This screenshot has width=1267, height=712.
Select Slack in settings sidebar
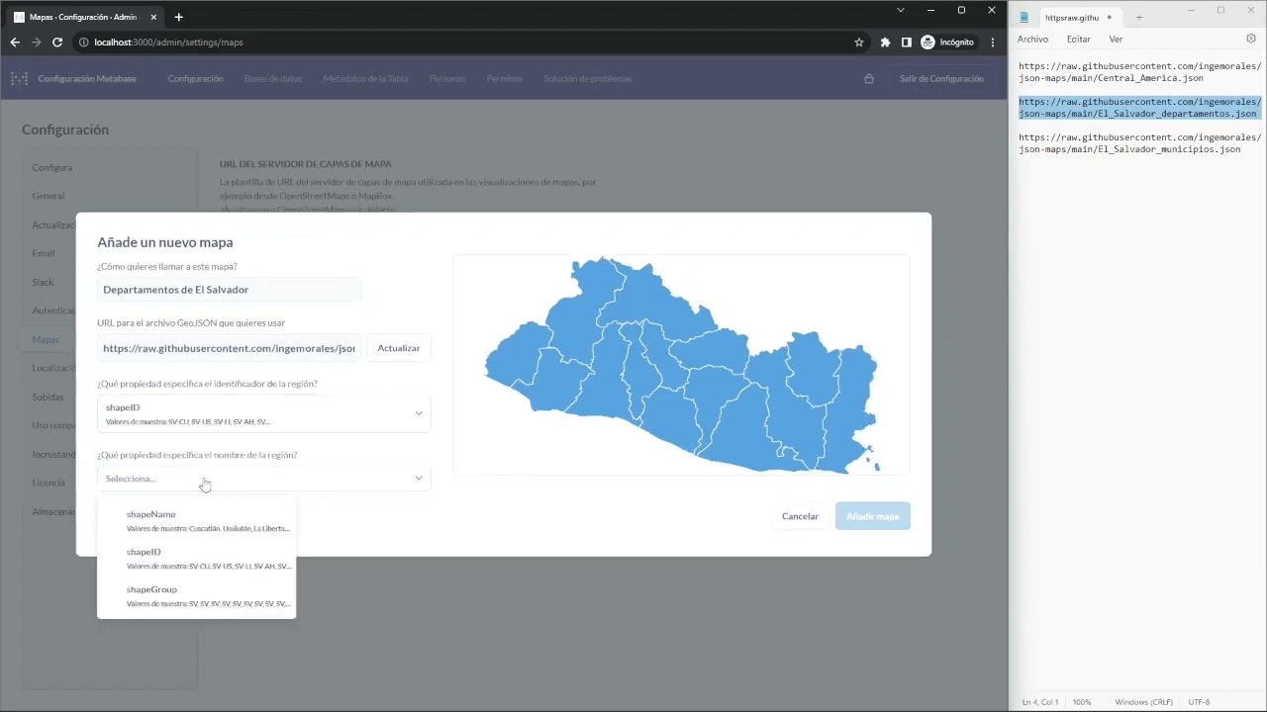(43, 282)
